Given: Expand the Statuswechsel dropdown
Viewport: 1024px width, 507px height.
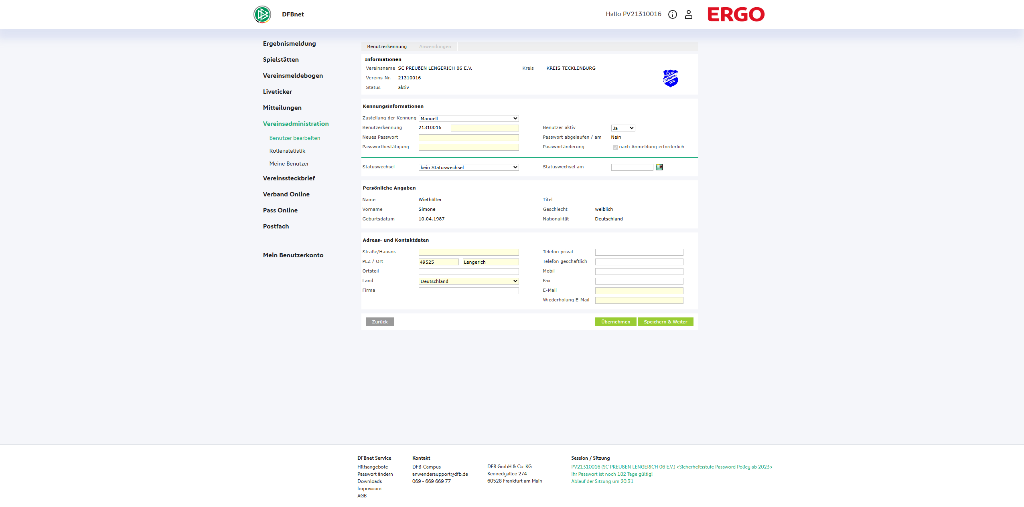Looking at the screenshot, I should tap(468, 168).
